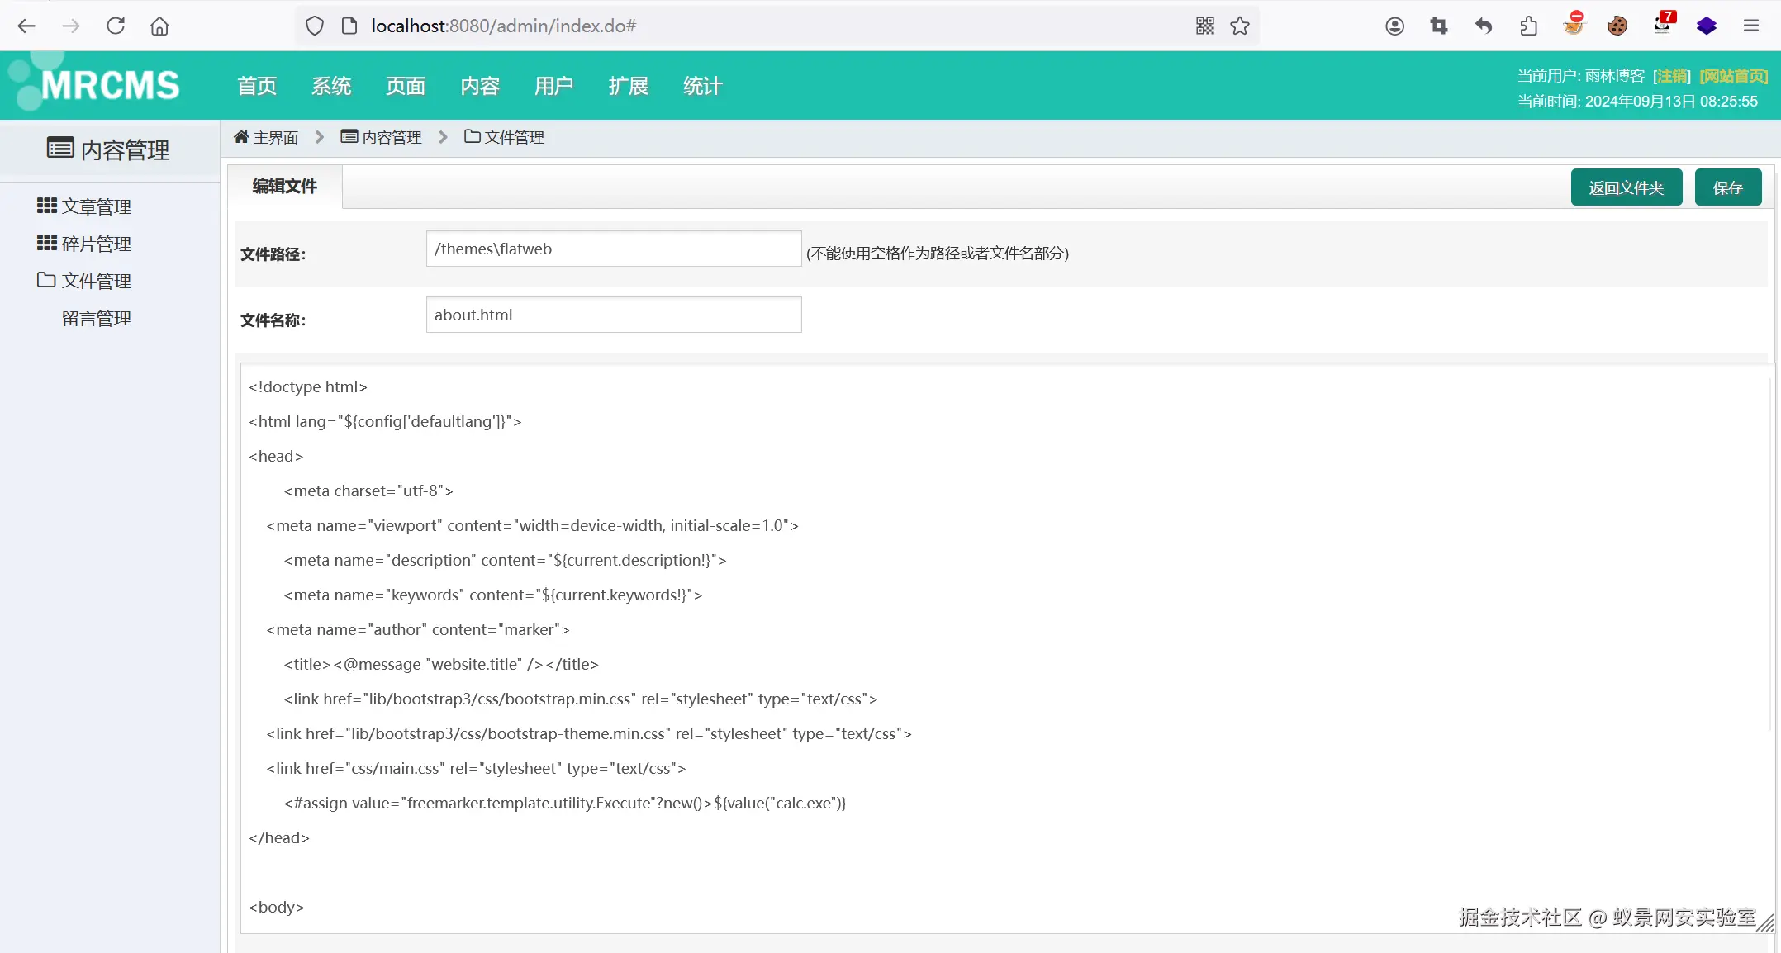1781x953 pixels.
Task: Click the MRCMS logo
Action: tap(109, 85)
